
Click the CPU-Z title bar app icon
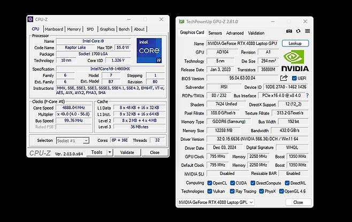coord(30,19)
